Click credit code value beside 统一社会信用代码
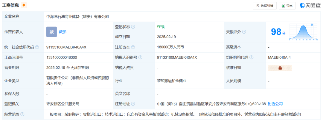 tap(66, 47)
